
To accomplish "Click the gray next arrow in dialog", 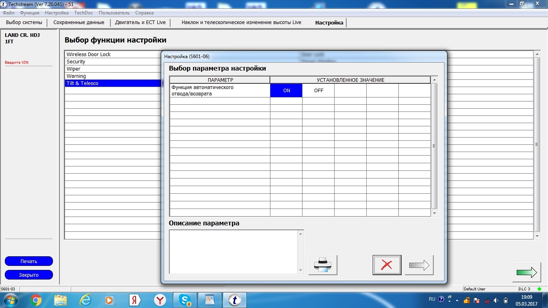I will tap(419, 265).
